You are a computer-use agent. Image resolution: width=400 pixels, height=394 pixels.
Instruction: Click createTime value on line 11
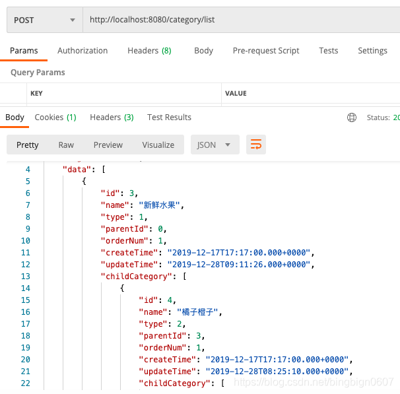click(239, 253)
